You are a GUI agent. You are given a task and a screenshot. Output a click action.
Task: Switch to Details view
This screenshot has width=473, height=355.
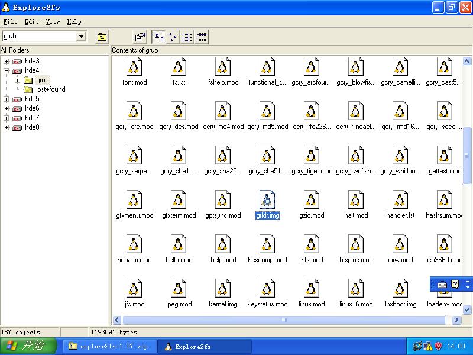point(201,37)
